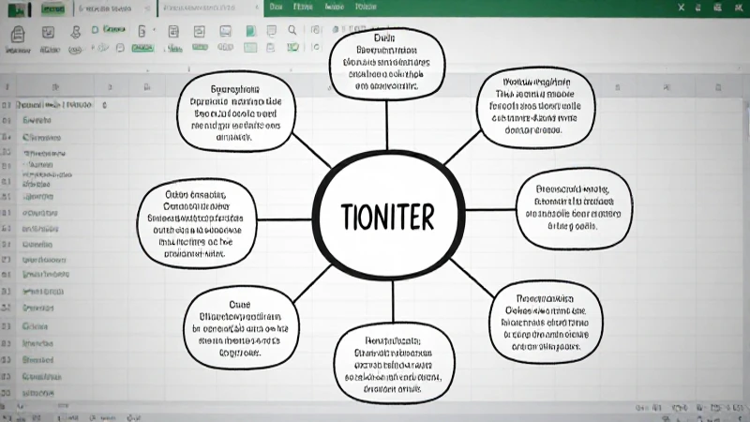Open search with the magnifying glass icon
Image resolution: width=750 pixels, height=422 pixels.
pos(292,31)
